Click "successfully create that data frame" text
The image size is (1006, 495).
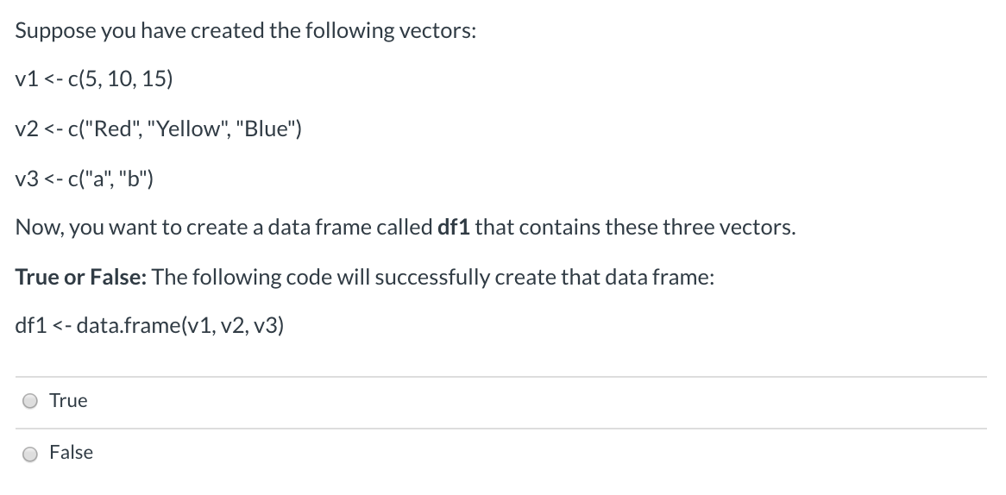coord(544,277)
